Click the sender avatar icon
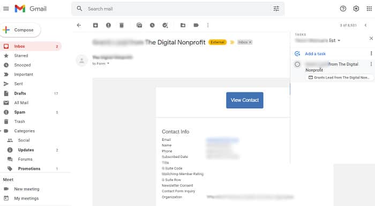The height and width of the screenshot is (206, 375). [x=81, y=60]
